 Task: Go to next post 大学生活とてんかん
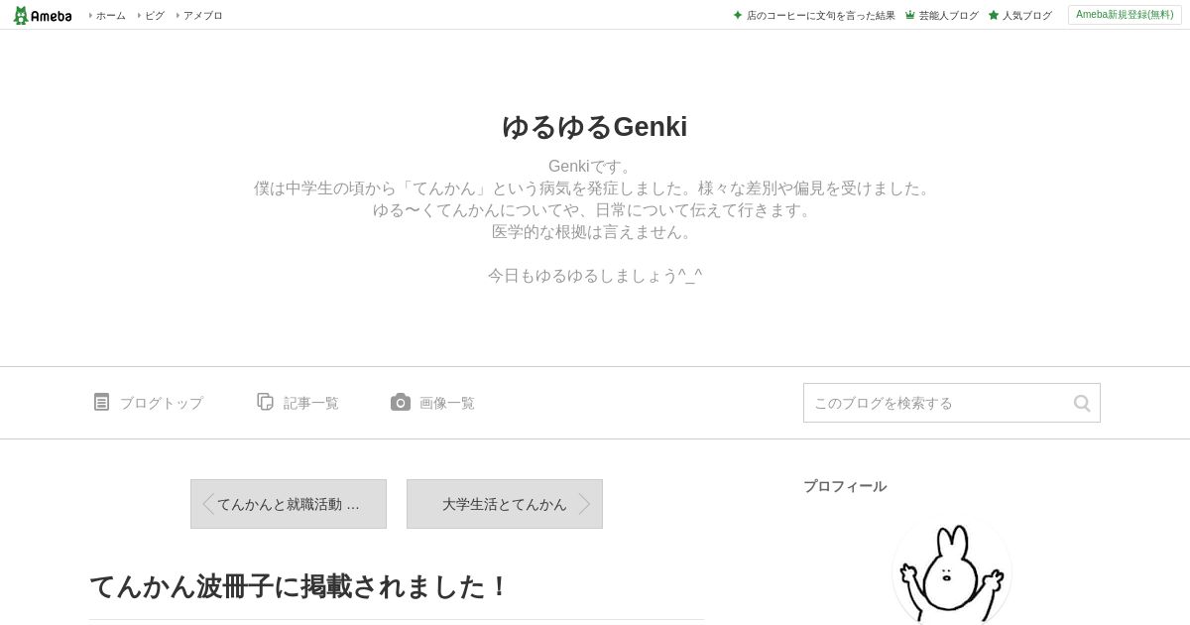(x=505, y=504)
